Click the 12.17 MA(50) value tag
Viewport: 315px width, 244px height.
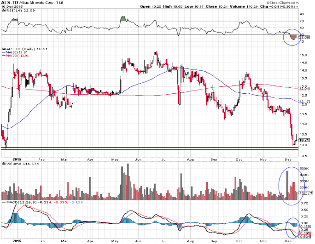pos(303,101)
